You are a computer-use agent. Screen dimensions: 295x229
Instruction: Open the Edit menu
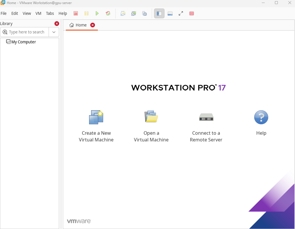(x=15, y=13)
